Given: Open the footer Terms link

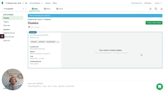Looking at the screenshot, I should (50, 86).
